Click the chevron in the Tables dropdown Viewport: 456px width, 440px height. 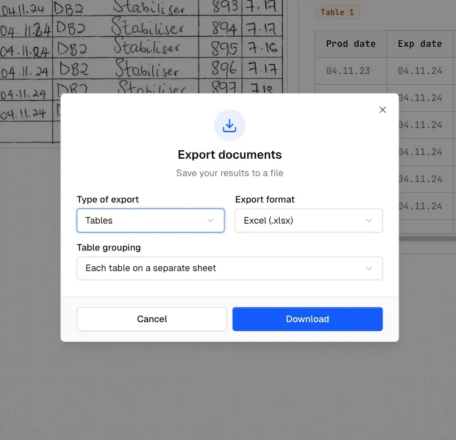[211, 221]
